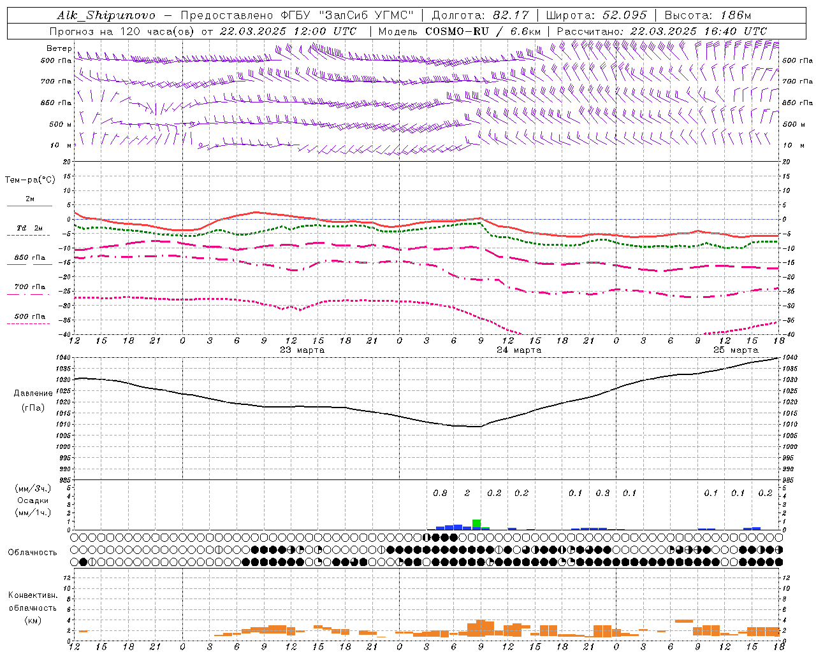Click the "Рассчитано: 22.03.2025 16:40 UTC" text
Viewport: 816px width, 652px height.
662,31
